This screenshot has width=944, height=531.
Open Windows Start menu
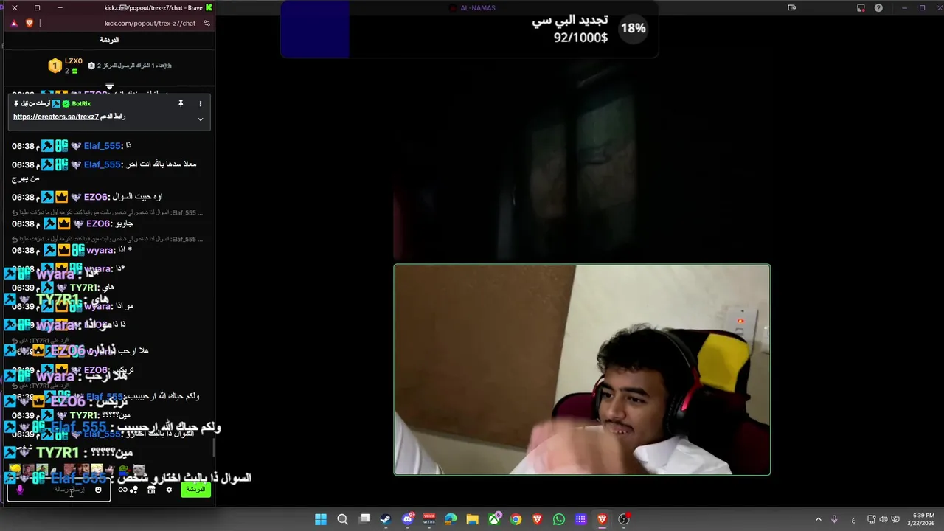[321, 519]
